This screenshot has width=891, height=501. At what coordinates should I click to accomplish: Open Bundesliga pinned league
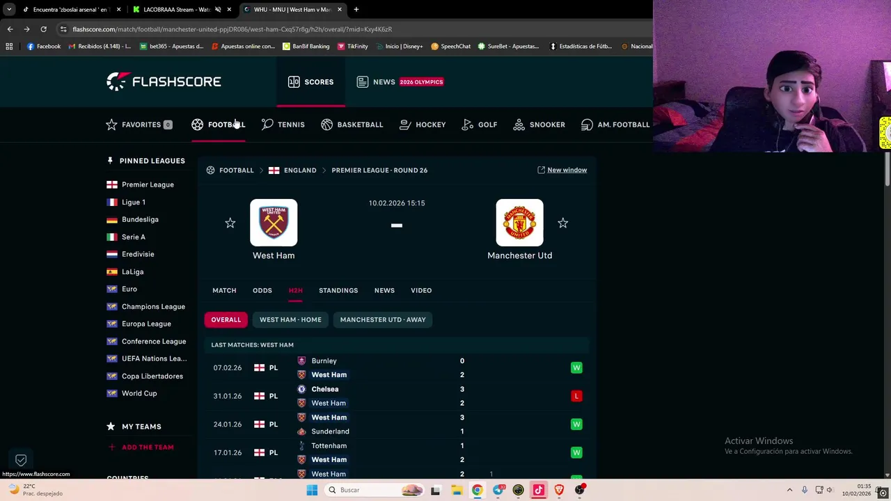click(x=140, y=219)
